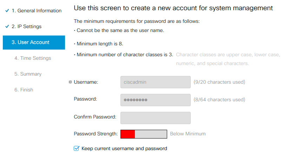Focus the Confirm Password field
282x154 pixels.
pos(156,118)
